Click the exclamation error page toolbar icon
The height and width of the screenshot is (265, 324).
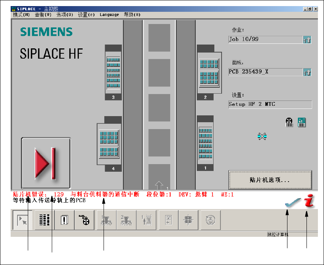pos(64,220)
